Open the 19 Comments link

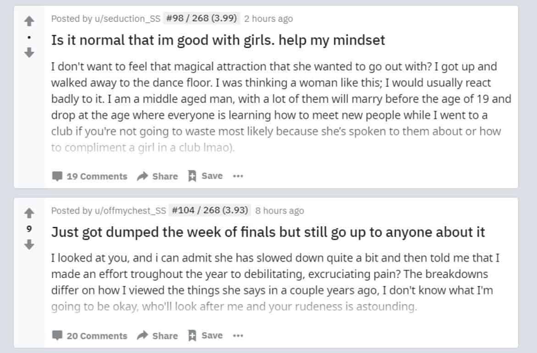pyautogui.click(x=97, y=176)
